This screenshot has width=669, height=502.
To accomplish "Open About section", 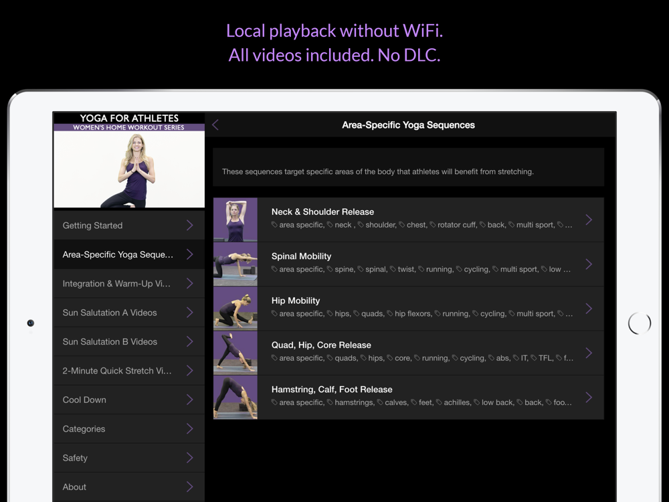I will click(129, 487).
